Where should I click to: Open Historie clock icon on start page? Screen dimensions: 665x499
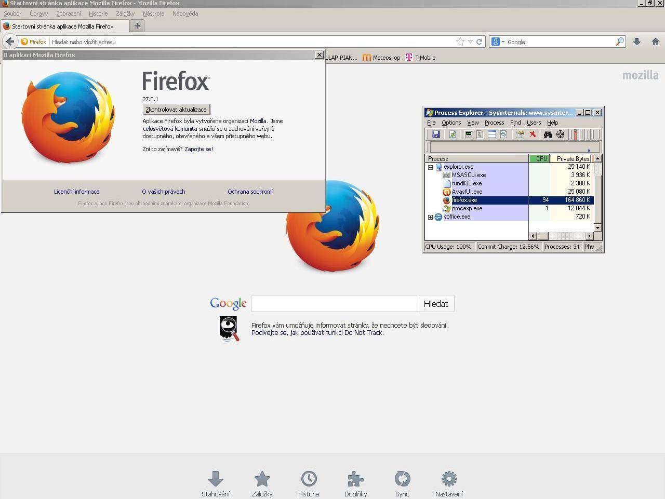[x=309, y=479]
